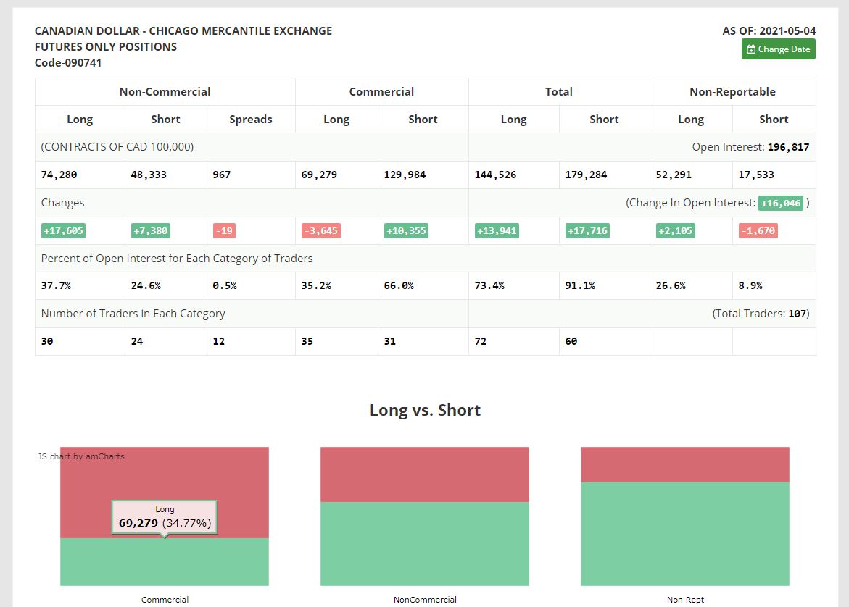Click the -3,645 commercial long badge

tap(321, 231)
